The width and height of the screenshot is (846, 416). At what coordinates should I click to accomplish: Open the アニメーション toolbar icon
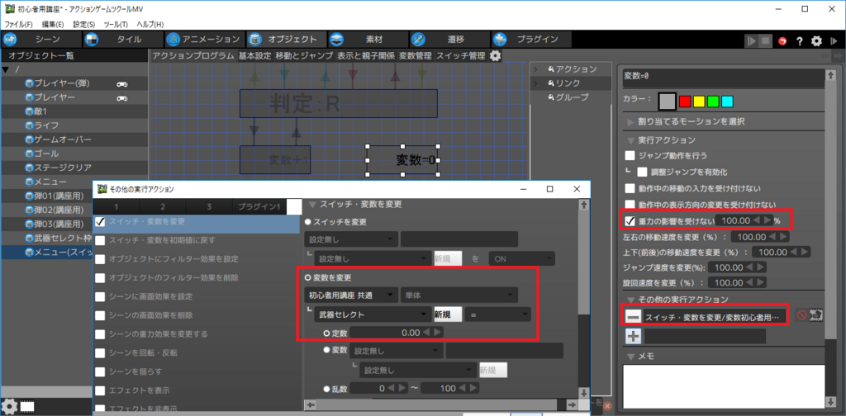click(173, 40)
